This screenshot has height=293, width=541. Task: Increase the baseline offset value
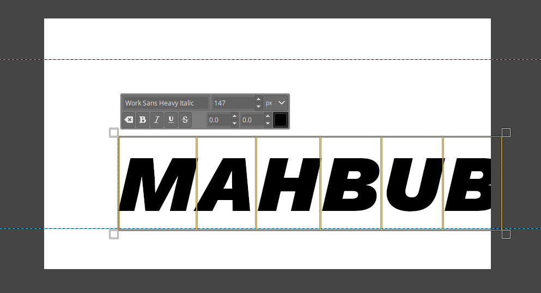coord(235,116)
